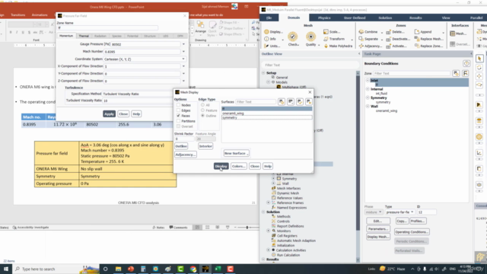The height and width of the screenshot is (274, 487).
Task: Collapse Setup node in Outline View
Action: pyautogui.click(x=263, y=73)
